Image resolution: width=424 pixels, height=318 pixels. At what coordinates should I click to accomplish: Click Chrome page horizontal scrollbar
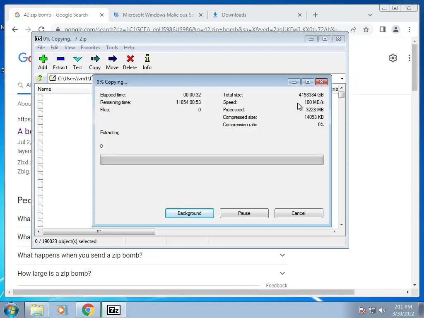coord(183,292)
